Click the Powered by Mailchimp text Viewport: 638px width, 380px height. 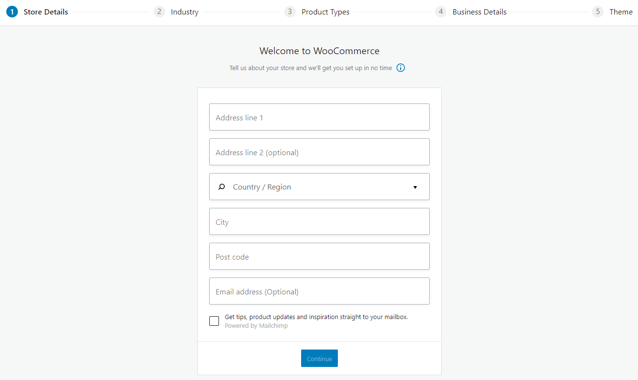(x=256, y=325)
